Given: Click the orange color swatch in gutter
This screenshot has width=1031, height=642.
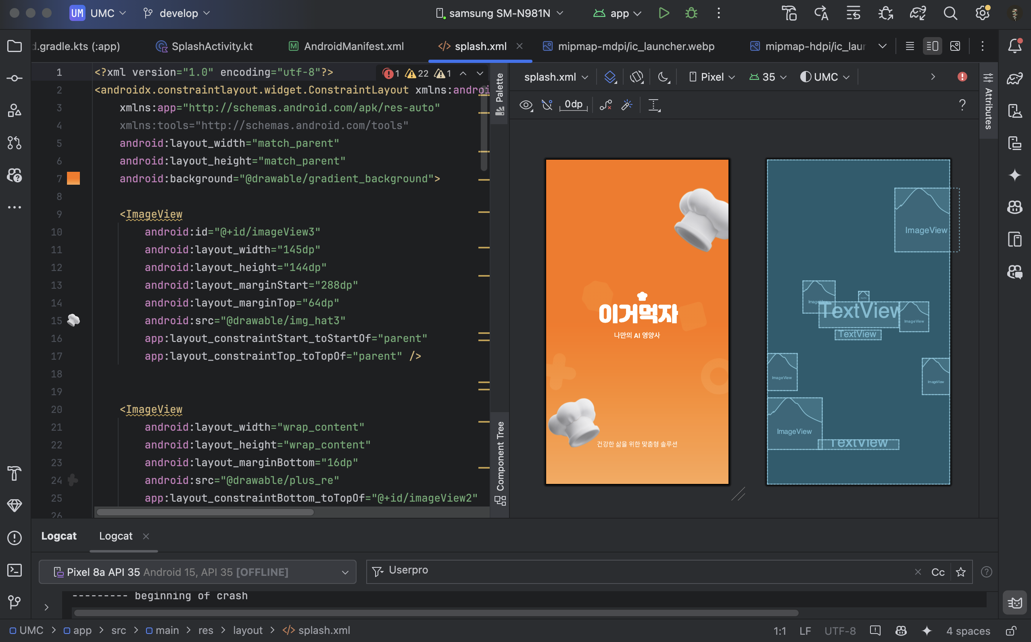Looking at the screenshot, I should point(73,178).
